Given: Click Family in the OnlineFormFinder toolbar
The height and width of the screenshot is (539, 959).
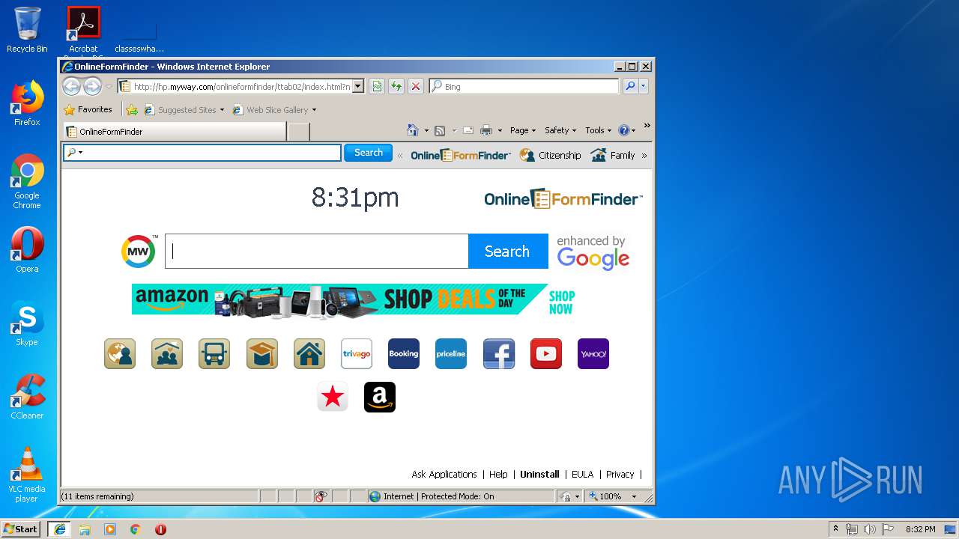Looking at the screenshot, I should point(613,156).
